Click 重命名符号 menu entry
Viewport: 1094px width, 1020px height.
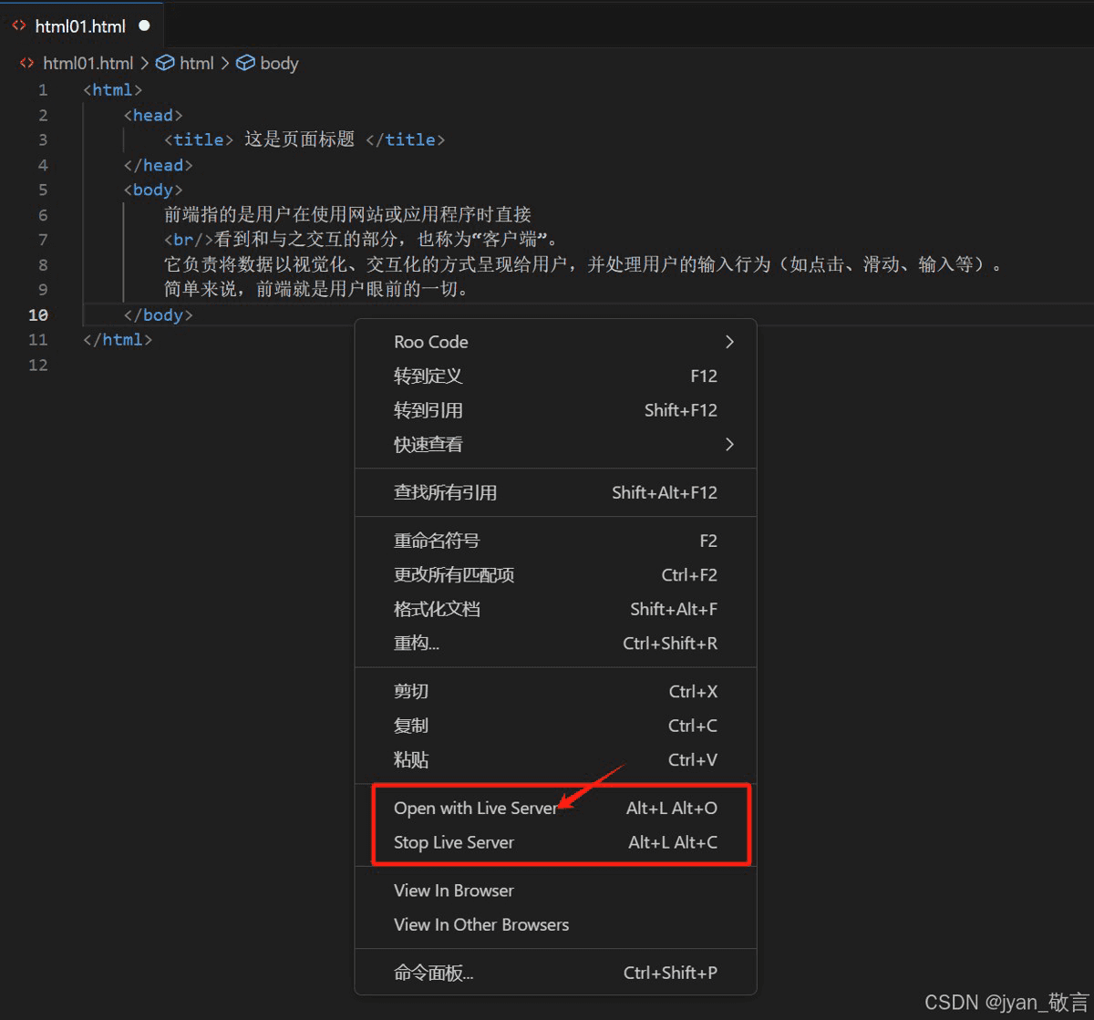pyautogui.click(x=437, y=541)
